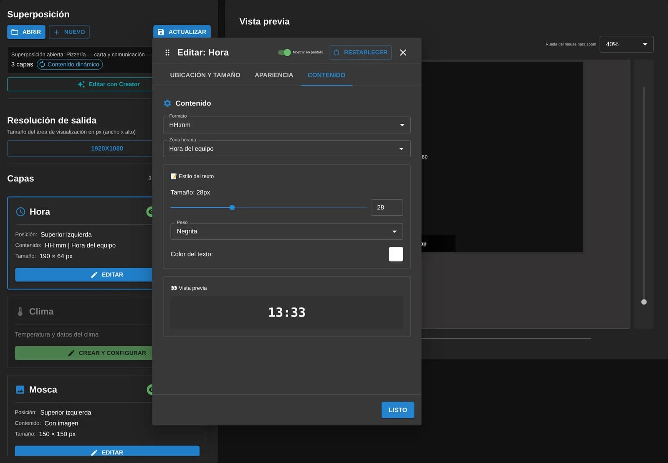The image size is (668, 463).
Task: Click the font size input showing 28
Action: coord(387,207)
